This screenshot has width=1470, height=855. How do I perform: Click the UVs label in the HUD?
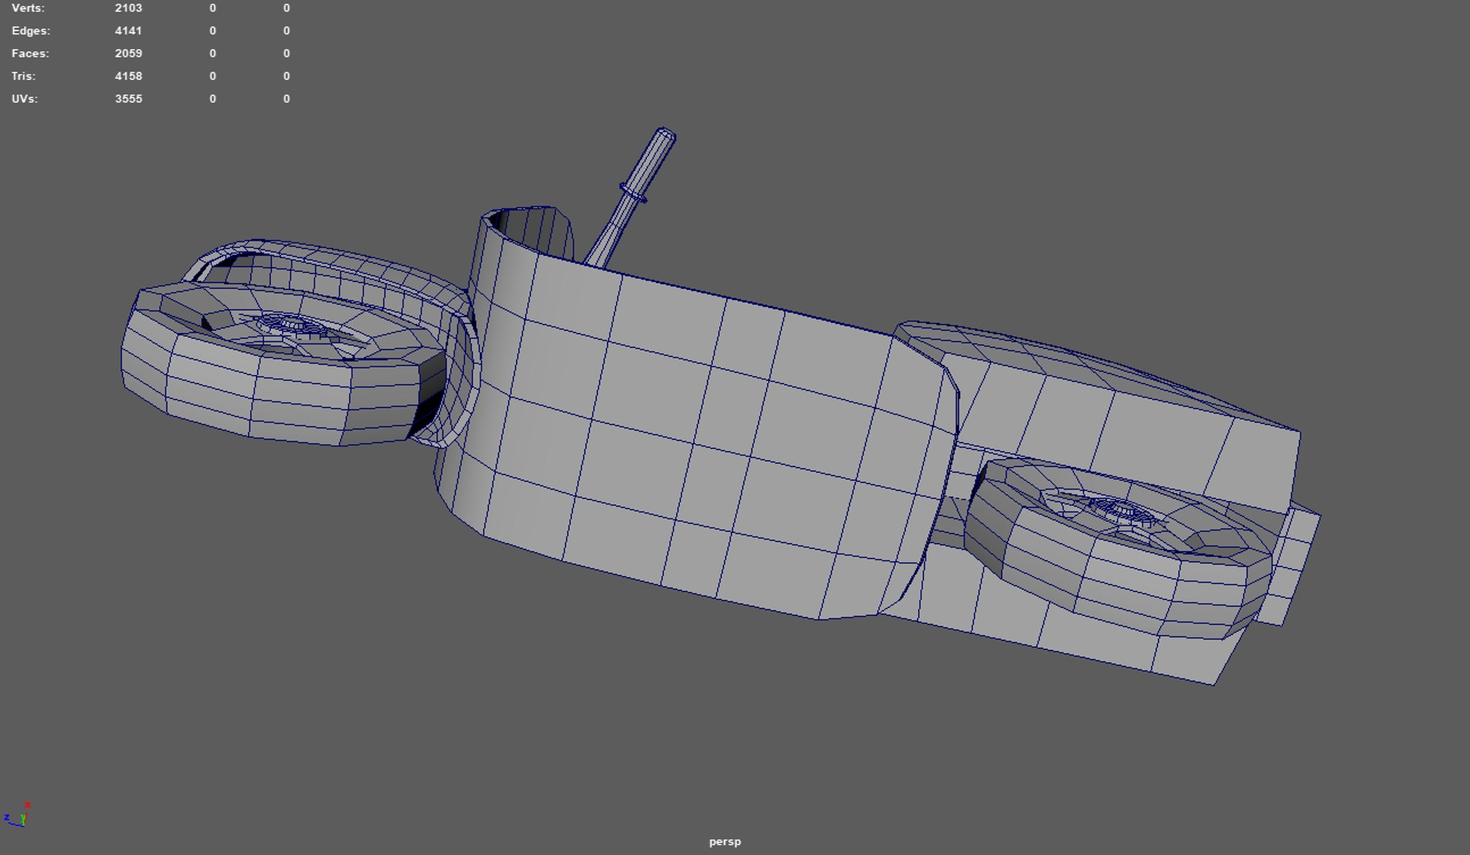25,99
